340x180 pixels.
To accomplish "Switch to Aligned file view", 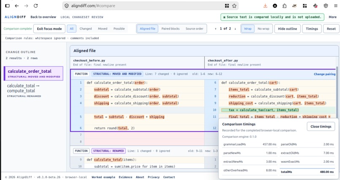I will point(148,29).
